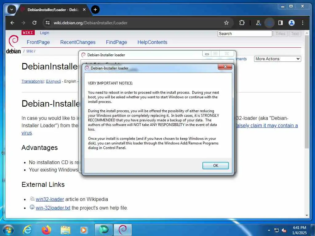This screenshot has height=236, width=315.
Task: Close the VERY IMPORTANT NOTICE dialog
Action: point(225,67)
